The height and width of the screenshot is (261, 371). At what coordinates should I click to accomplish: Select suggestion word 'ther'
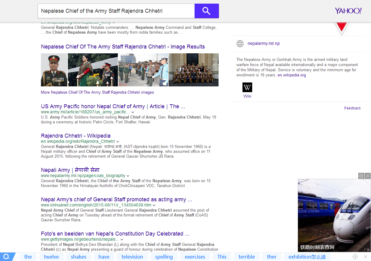click(x=272, y=257)
